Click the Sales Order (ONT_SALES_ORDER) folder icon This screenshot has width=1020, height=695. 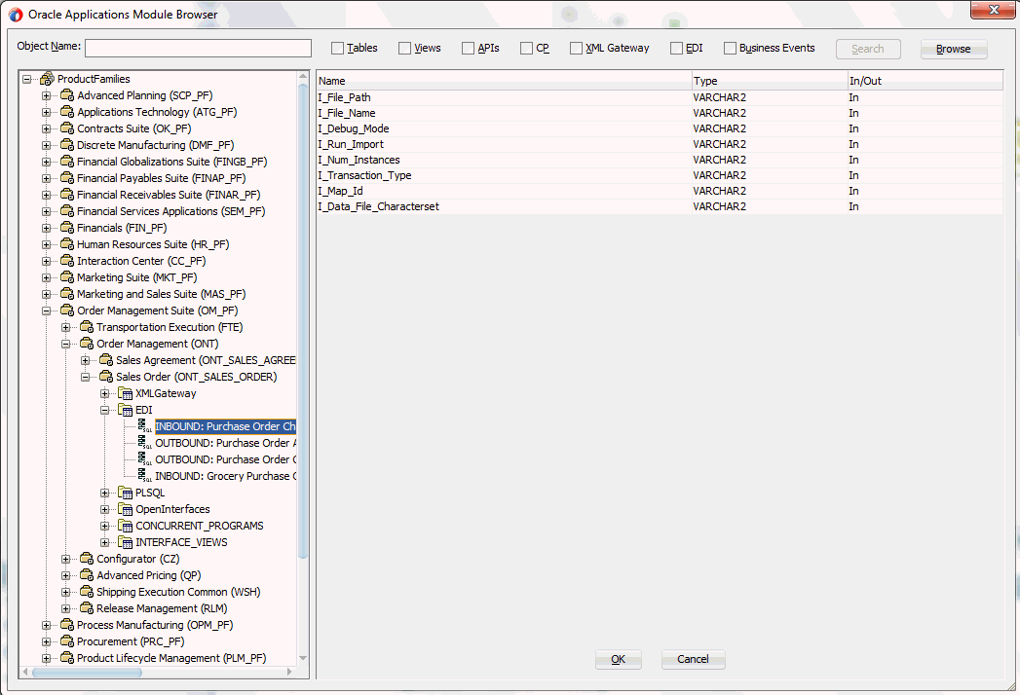tap(106, 377)
